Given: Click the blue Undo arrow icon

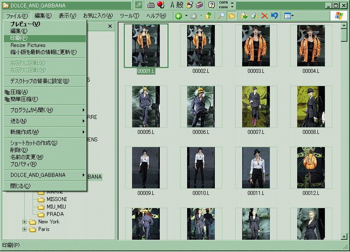Looking at the screenshot, I should (274, 16).
